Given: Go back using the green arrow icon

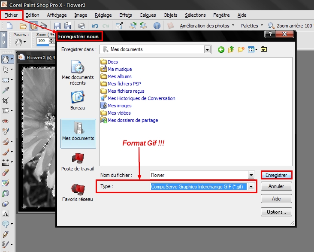Looking at the screenshot, I should [221, 49].
